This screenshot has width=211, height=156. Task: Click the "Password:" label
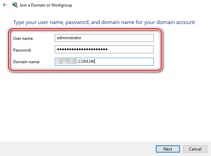[x=22, y=50]
